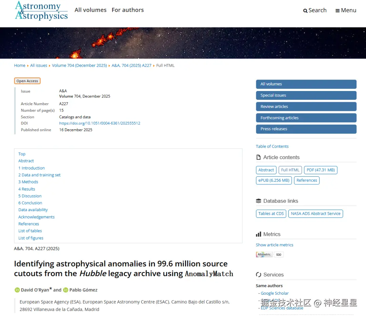The height and width of the screenshot is (316, 366).
Task: Download the PDF (47.31 MB)
Action: pos(321,170)
